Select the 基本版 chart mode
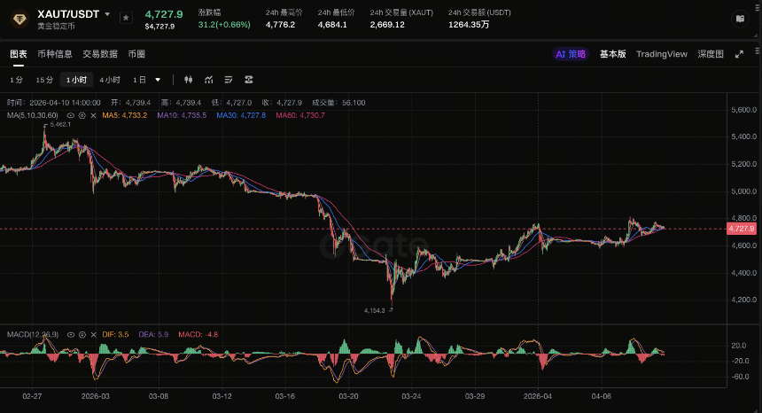 point(612,54)
